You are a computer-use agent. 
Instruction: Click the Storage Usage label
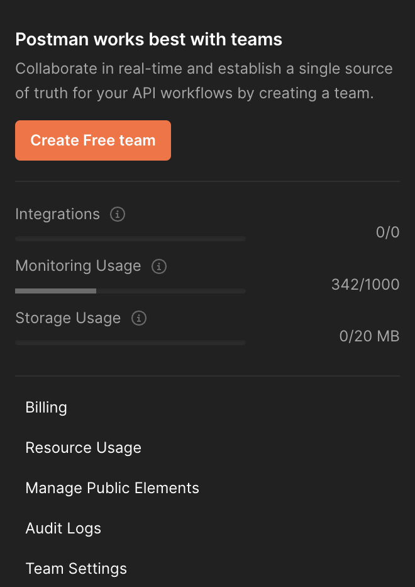click(68, 318)
